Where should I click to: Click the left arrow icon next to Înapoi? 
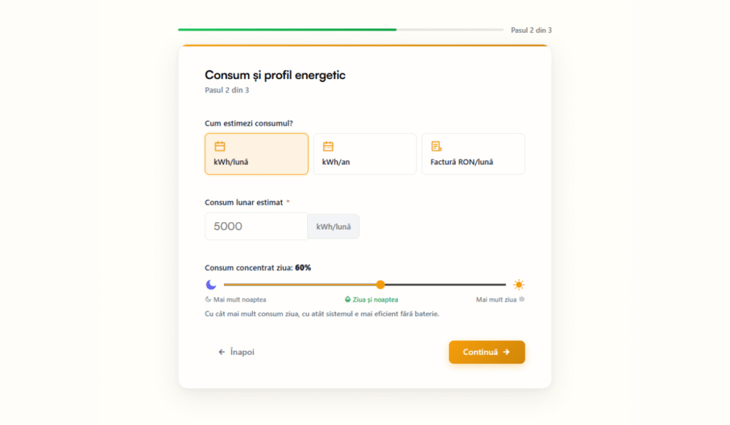coord(222,352)
